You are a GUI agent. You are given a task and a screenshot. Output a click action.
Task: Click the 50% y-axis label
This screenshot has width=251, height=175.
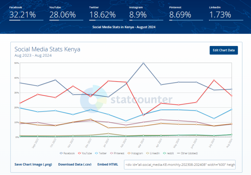pos(16,63)
